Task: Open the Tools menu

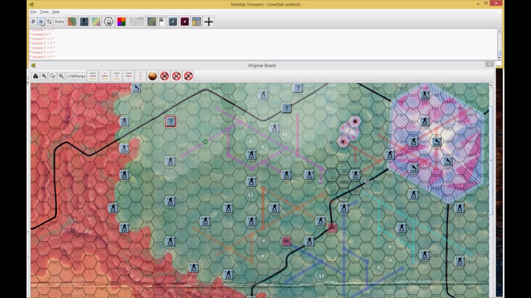Action: click(44, 12)
